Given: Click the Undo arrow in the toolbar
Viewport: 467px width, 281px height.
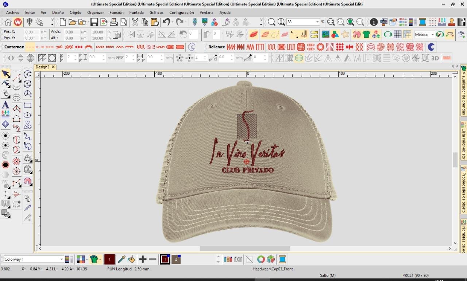Looking at the screenshot, I should pyautogui.click(x=166, y=22).
